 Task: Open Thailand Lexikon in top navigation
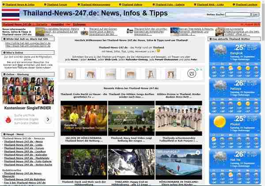point(246,4)
